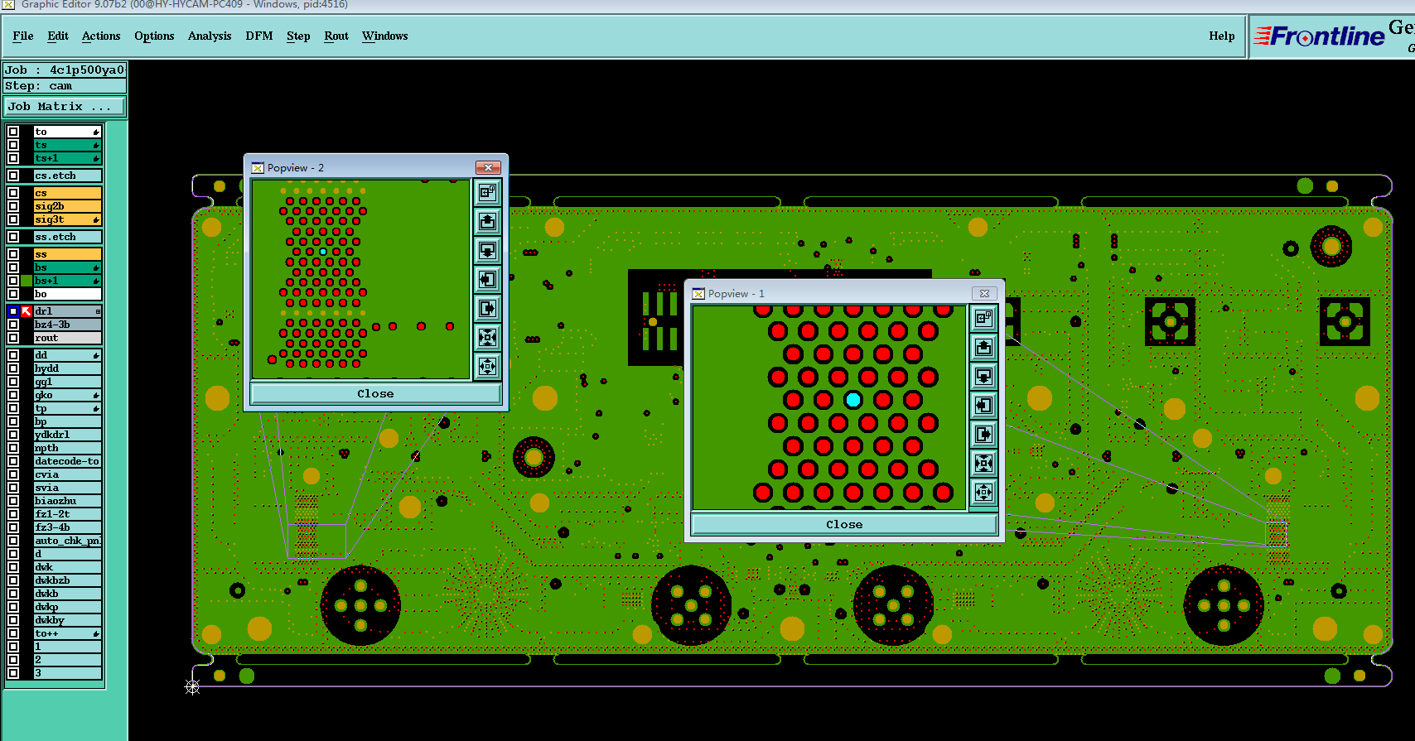Toggle display checkbox for layer cs.etch
1415x741 pixels.
coord(13,176)
